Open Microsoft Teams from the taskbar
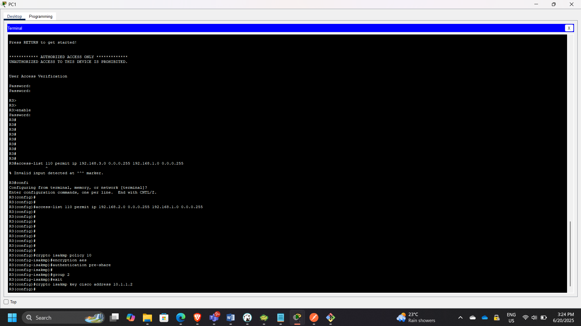 [214, 318]
